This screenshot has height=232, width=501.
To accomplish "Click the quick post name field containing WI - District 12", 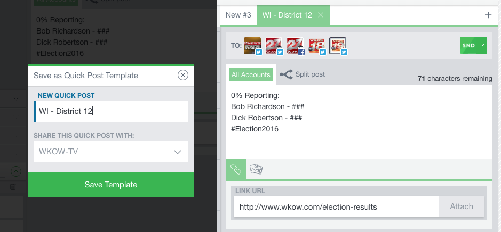I will tap(111, 111).
